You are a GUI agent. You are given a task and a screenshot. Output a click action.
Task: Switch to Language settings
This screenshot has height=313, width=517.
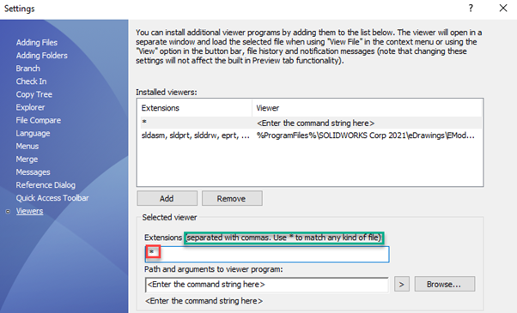coord(33,133)
